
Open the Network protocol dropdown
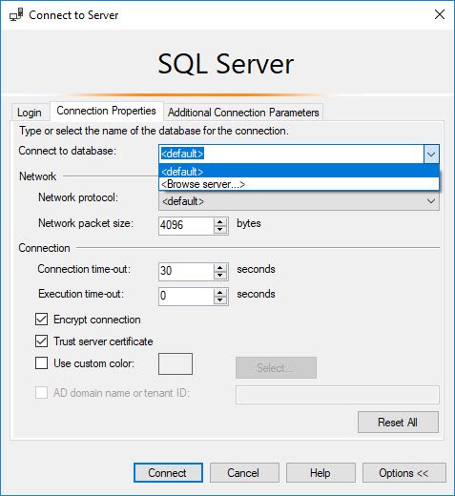[x=299, y=201]
